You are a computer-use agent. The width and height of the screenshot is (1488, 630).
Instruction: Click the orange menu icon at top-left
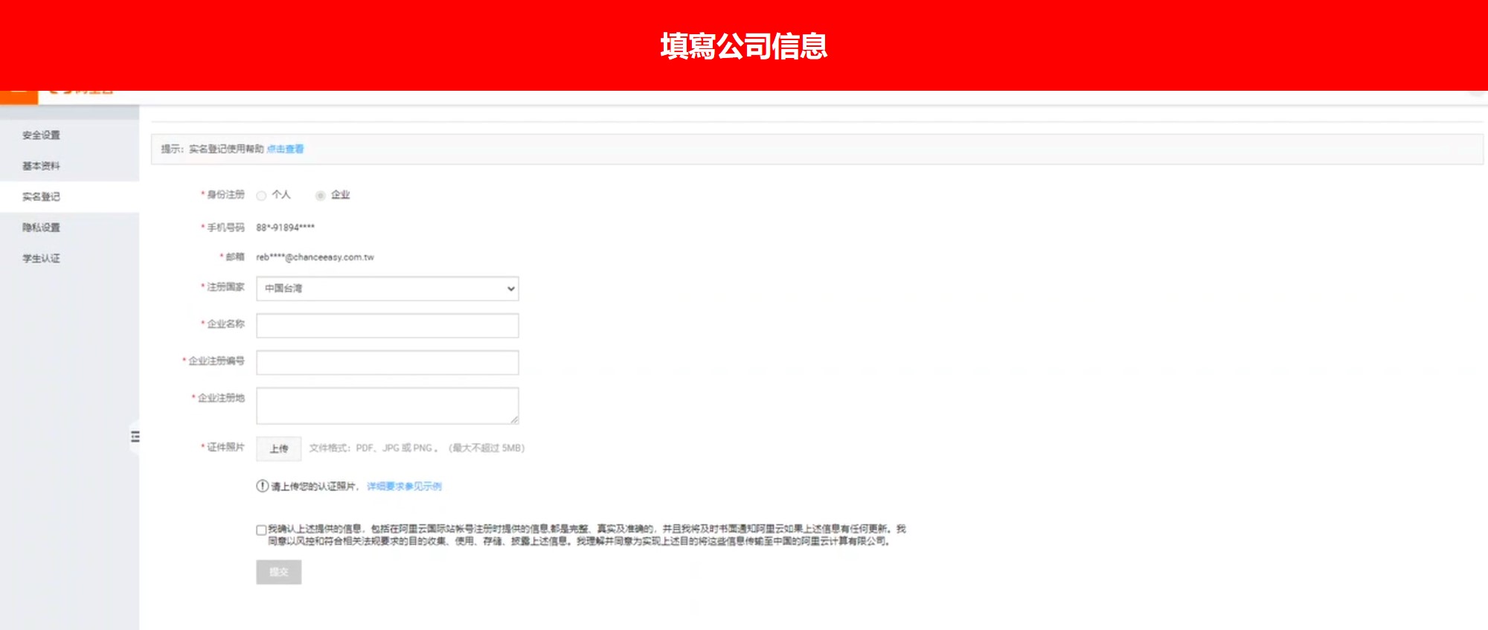pyautogui.click(x=19, y=97)
